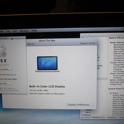Open the Window menu

click(x=24, y=31)
